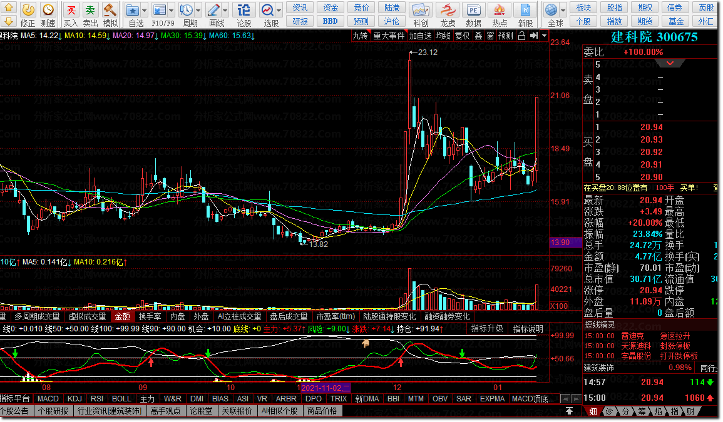
Task: Click the indicator tabs scroll-right arrow
Action: 576,398
